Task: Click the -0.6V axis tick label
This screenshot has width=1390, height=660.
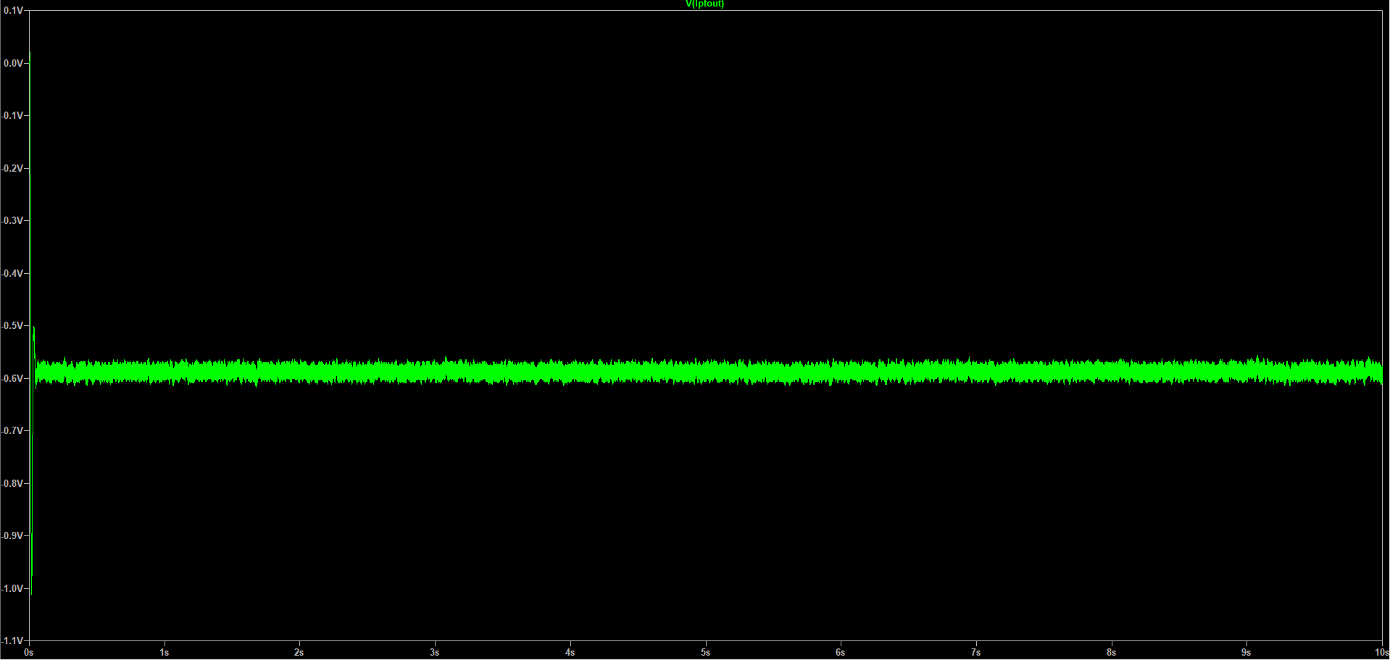Action: [x=12, y=378]
